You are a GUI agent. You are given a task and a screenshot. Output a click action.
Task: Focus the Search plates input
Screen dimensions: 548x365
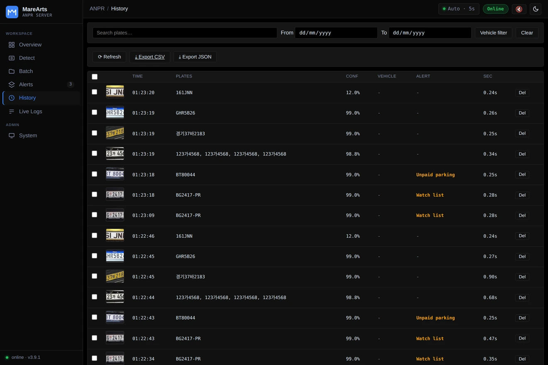point(185,33)
